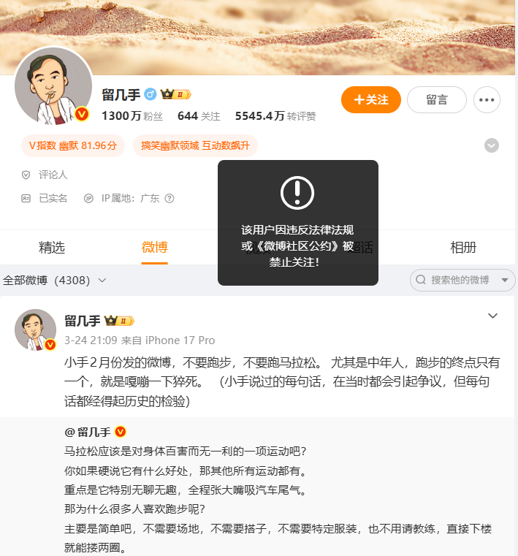
Task: Click the 已实名 ID card icon
Action: click(26, 198)
